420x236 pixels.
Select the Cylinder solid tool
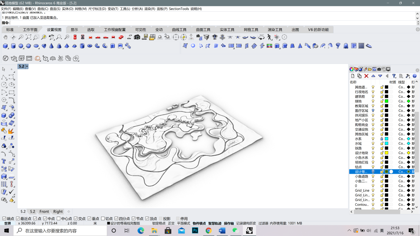[13, 46]
